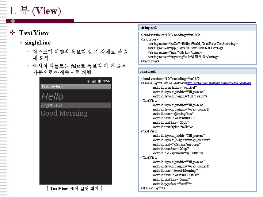Screen dimensions: 263x197
Task: Click the signal strength icon in phone status bar
Action: click(x=94, y=81)
